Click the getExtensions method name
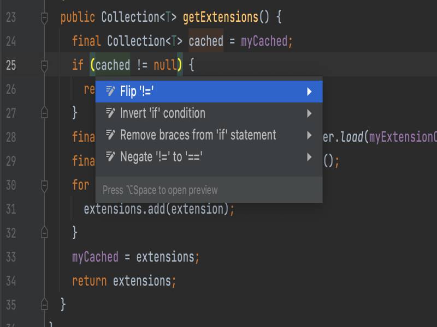437x327 pixels. click(x=220, y=17)
